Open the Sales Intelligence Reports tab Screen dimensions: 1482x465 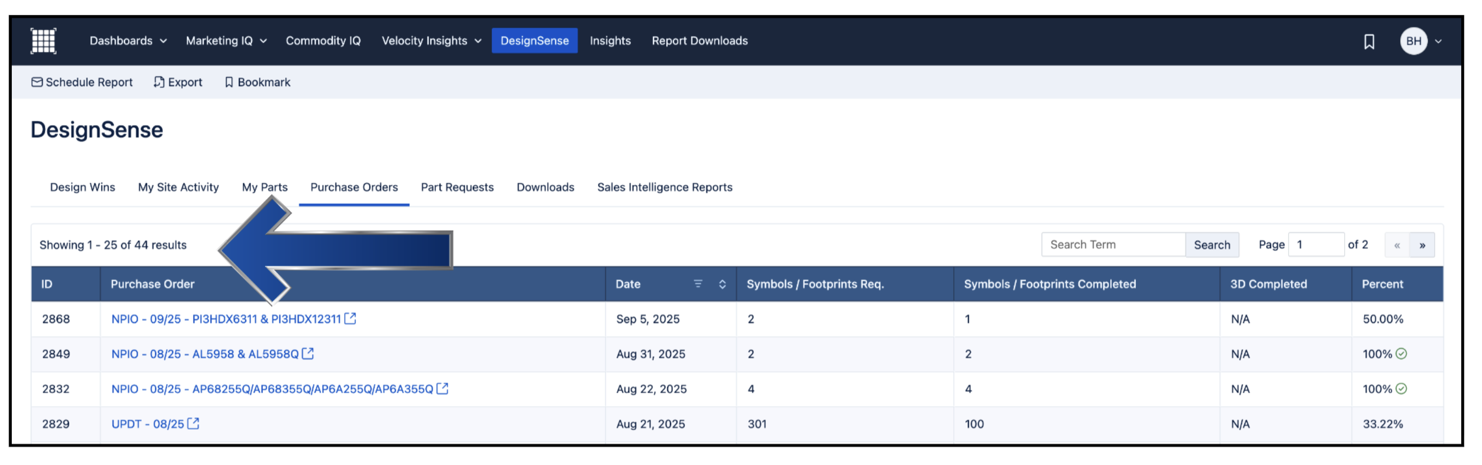click(x=665, y=188)
